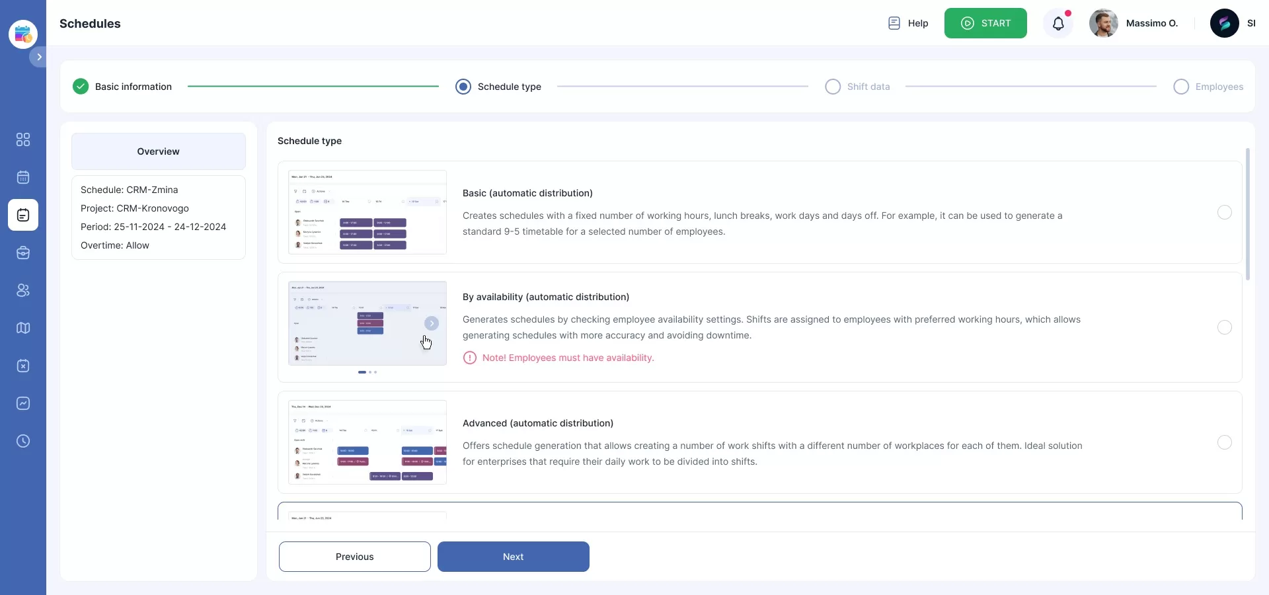Click the Advanced schedule preview thumbnail
The height and width of the screenshot is (595, 1269).
point(367,442)
